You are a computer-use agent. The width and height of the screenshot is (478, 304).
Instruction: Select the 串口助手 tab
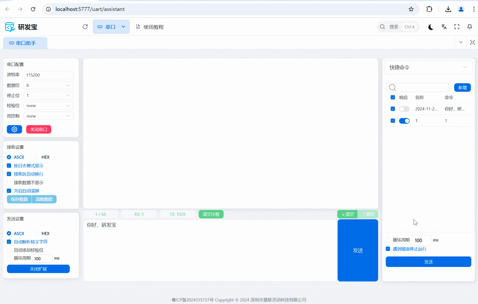[25, 43]
